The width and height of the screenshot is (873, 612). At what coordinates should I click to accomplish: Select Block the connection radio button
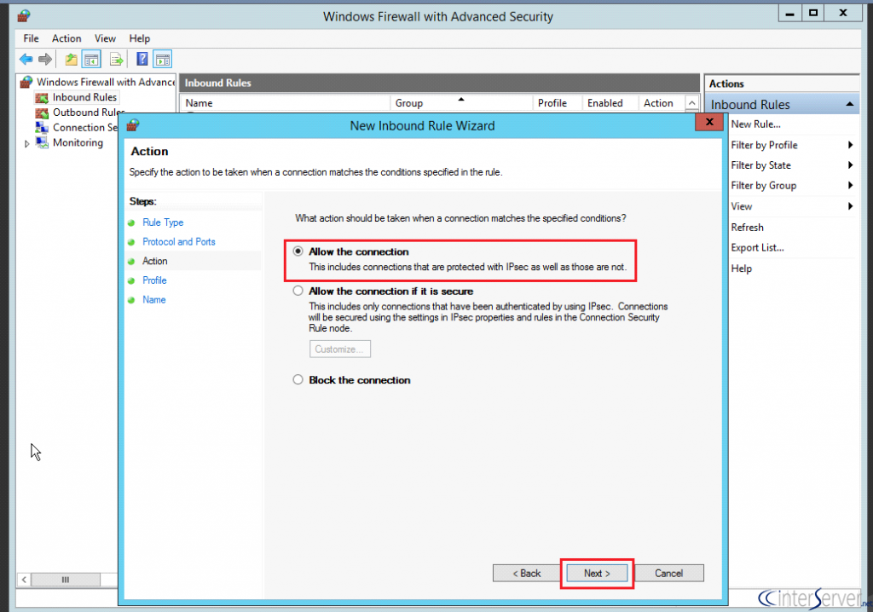coord(298,380)
